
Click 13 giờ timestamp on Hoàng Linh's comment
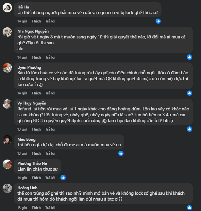(x=22, y=207)
